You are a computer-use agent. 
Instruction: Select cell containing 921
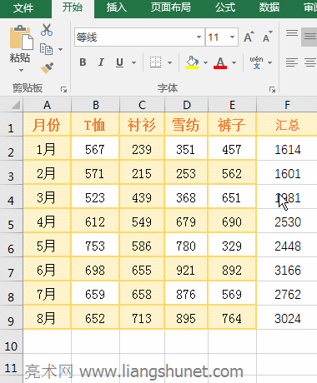click(186, 270)
